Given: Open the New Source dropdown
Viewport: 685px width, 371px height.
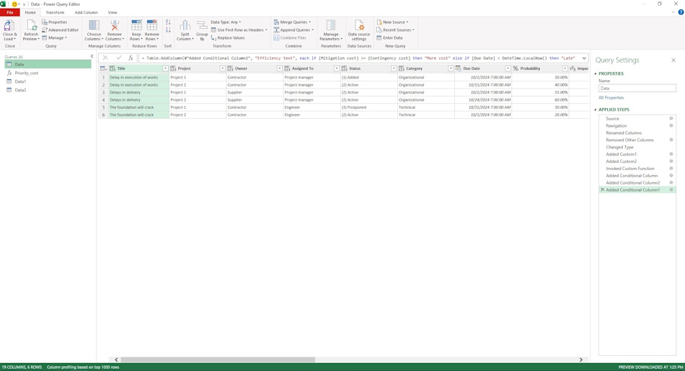Looking at the screenshot, I should click(x=392, y=22).
